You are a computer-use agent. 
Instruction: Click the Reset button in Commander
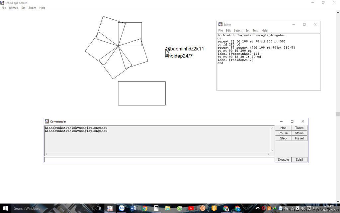click(x=299, y=138)
